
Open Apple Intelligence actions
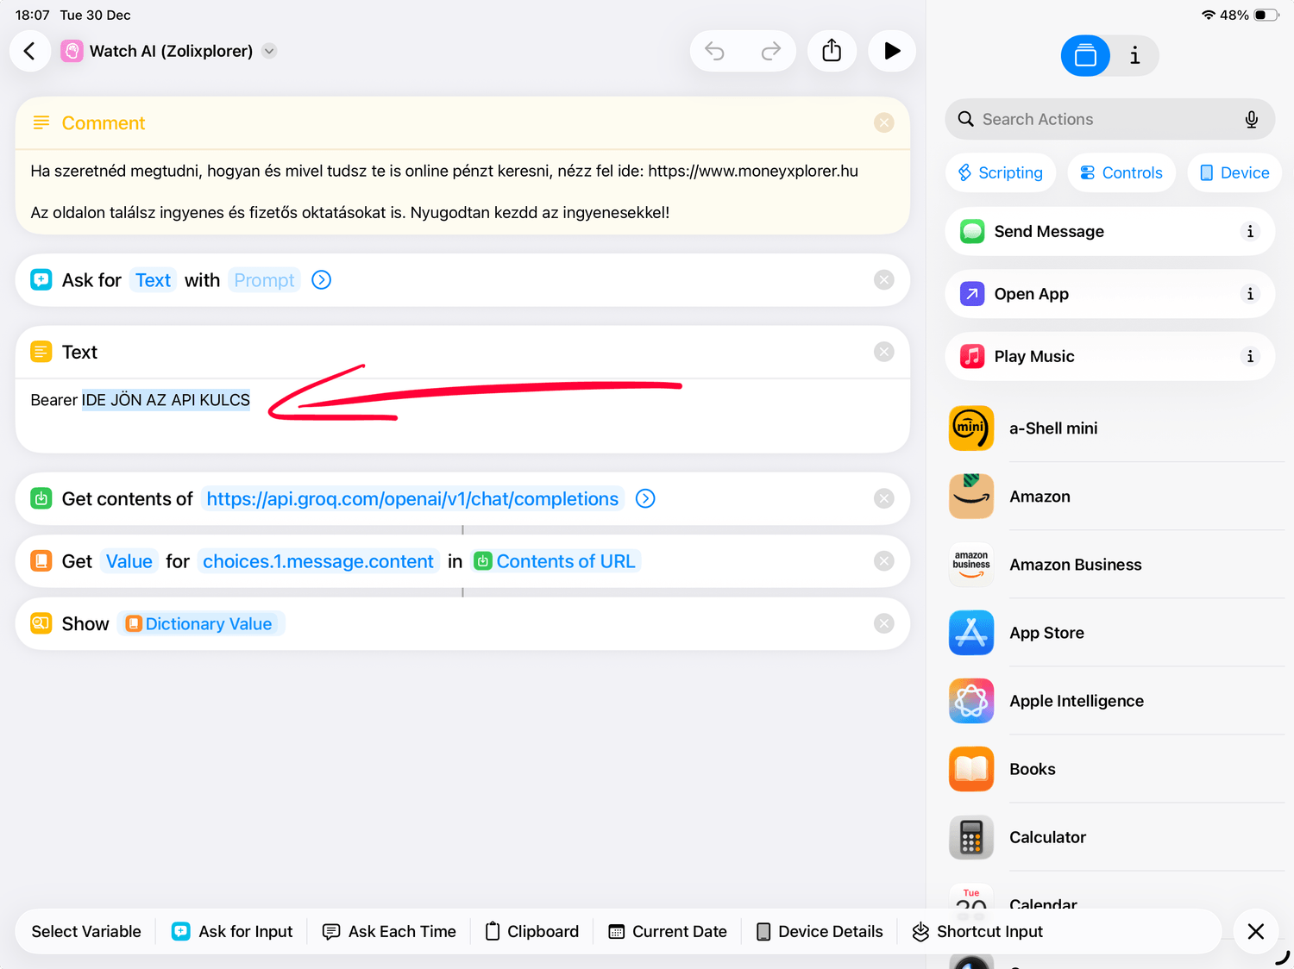click(x=1116, y=701)
